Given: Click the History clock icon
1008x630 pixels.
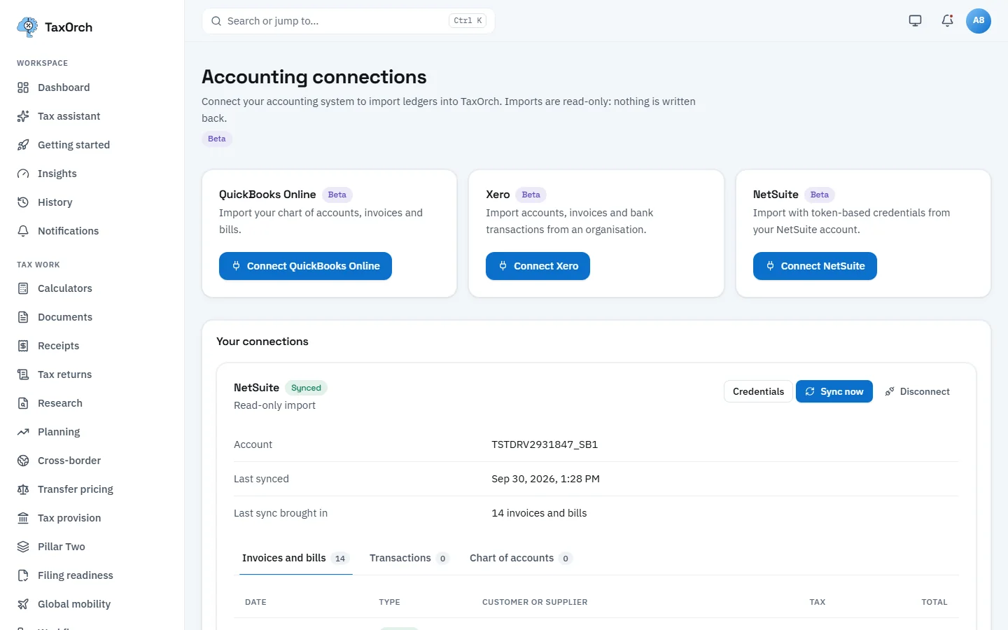Looking at the screenshot, I should (x=23, y=202).
